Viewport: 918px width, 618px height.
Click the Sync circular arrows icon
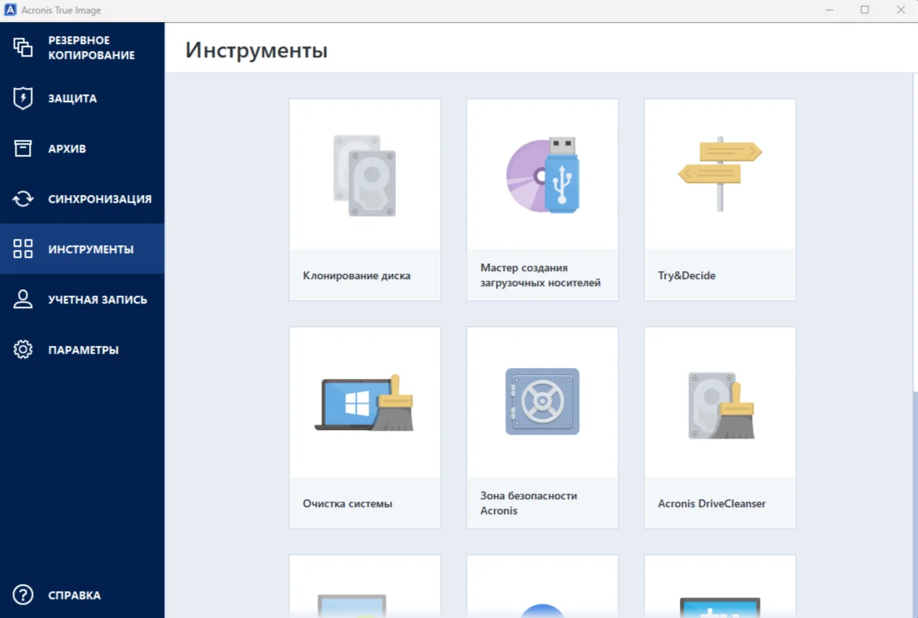(x=23, y=199)
